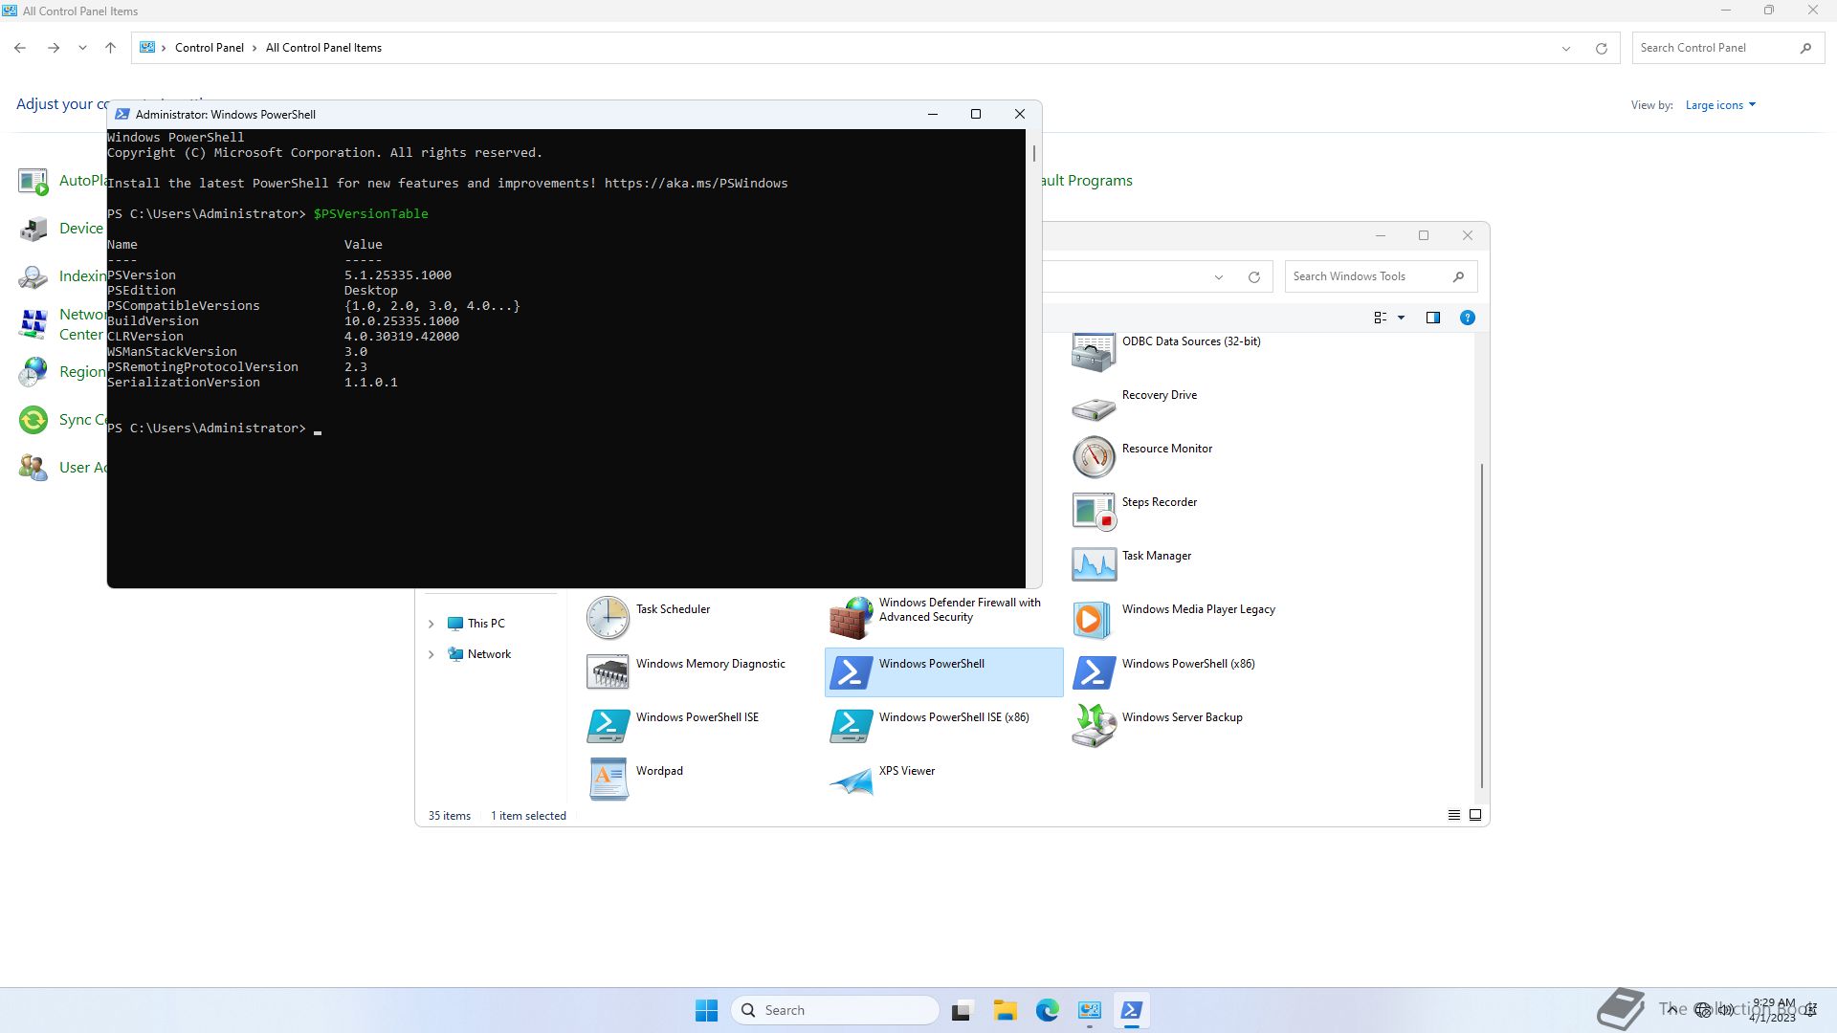Open Windows Defender Firewall with Advanced Security icon

click(851, 618)
